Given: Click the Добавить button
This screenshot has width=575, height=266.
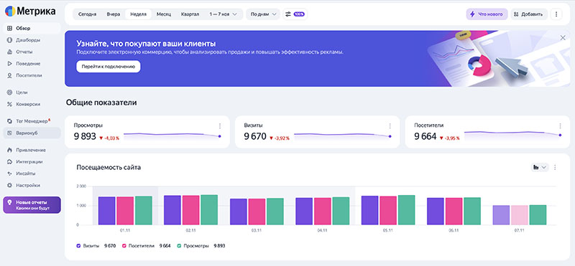Looking at the screenshot, I should click(529, 14).
